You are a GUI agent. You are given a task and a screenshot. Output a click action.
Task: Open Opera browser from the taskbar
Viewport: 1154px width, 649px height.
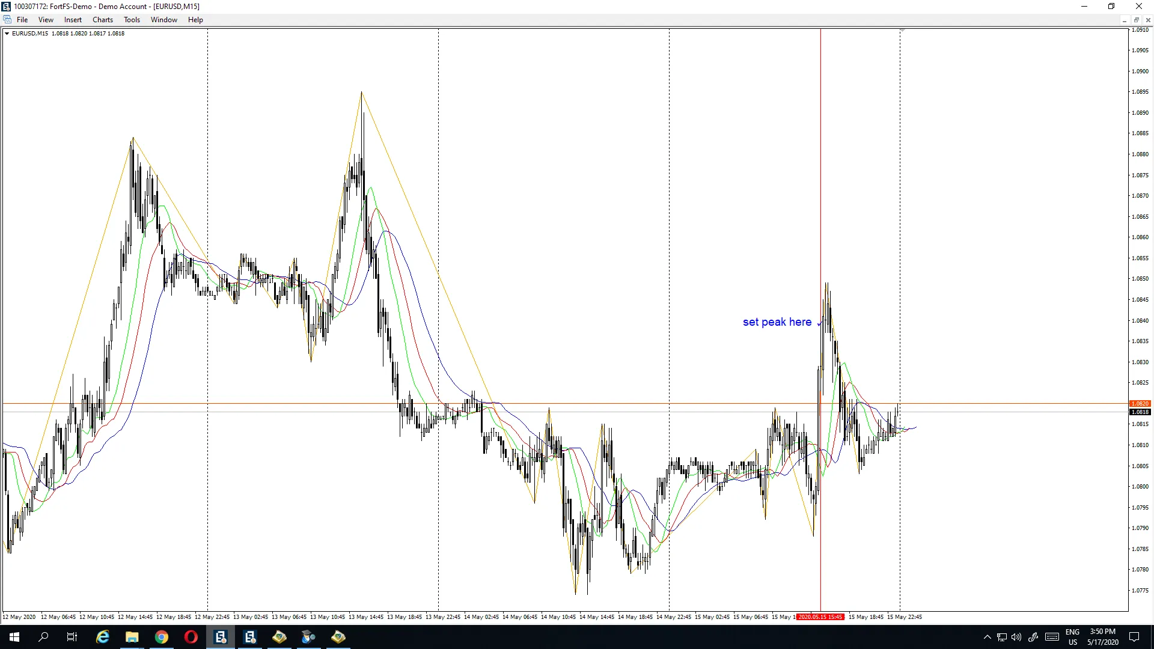click(191, 637)
